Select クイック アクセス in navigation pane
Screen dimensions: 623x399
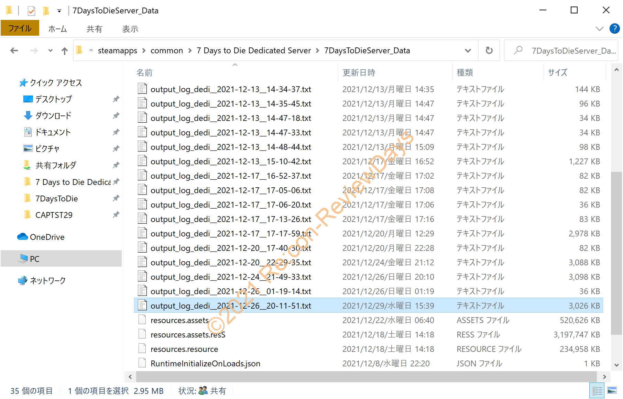click(x=56, y=83)
